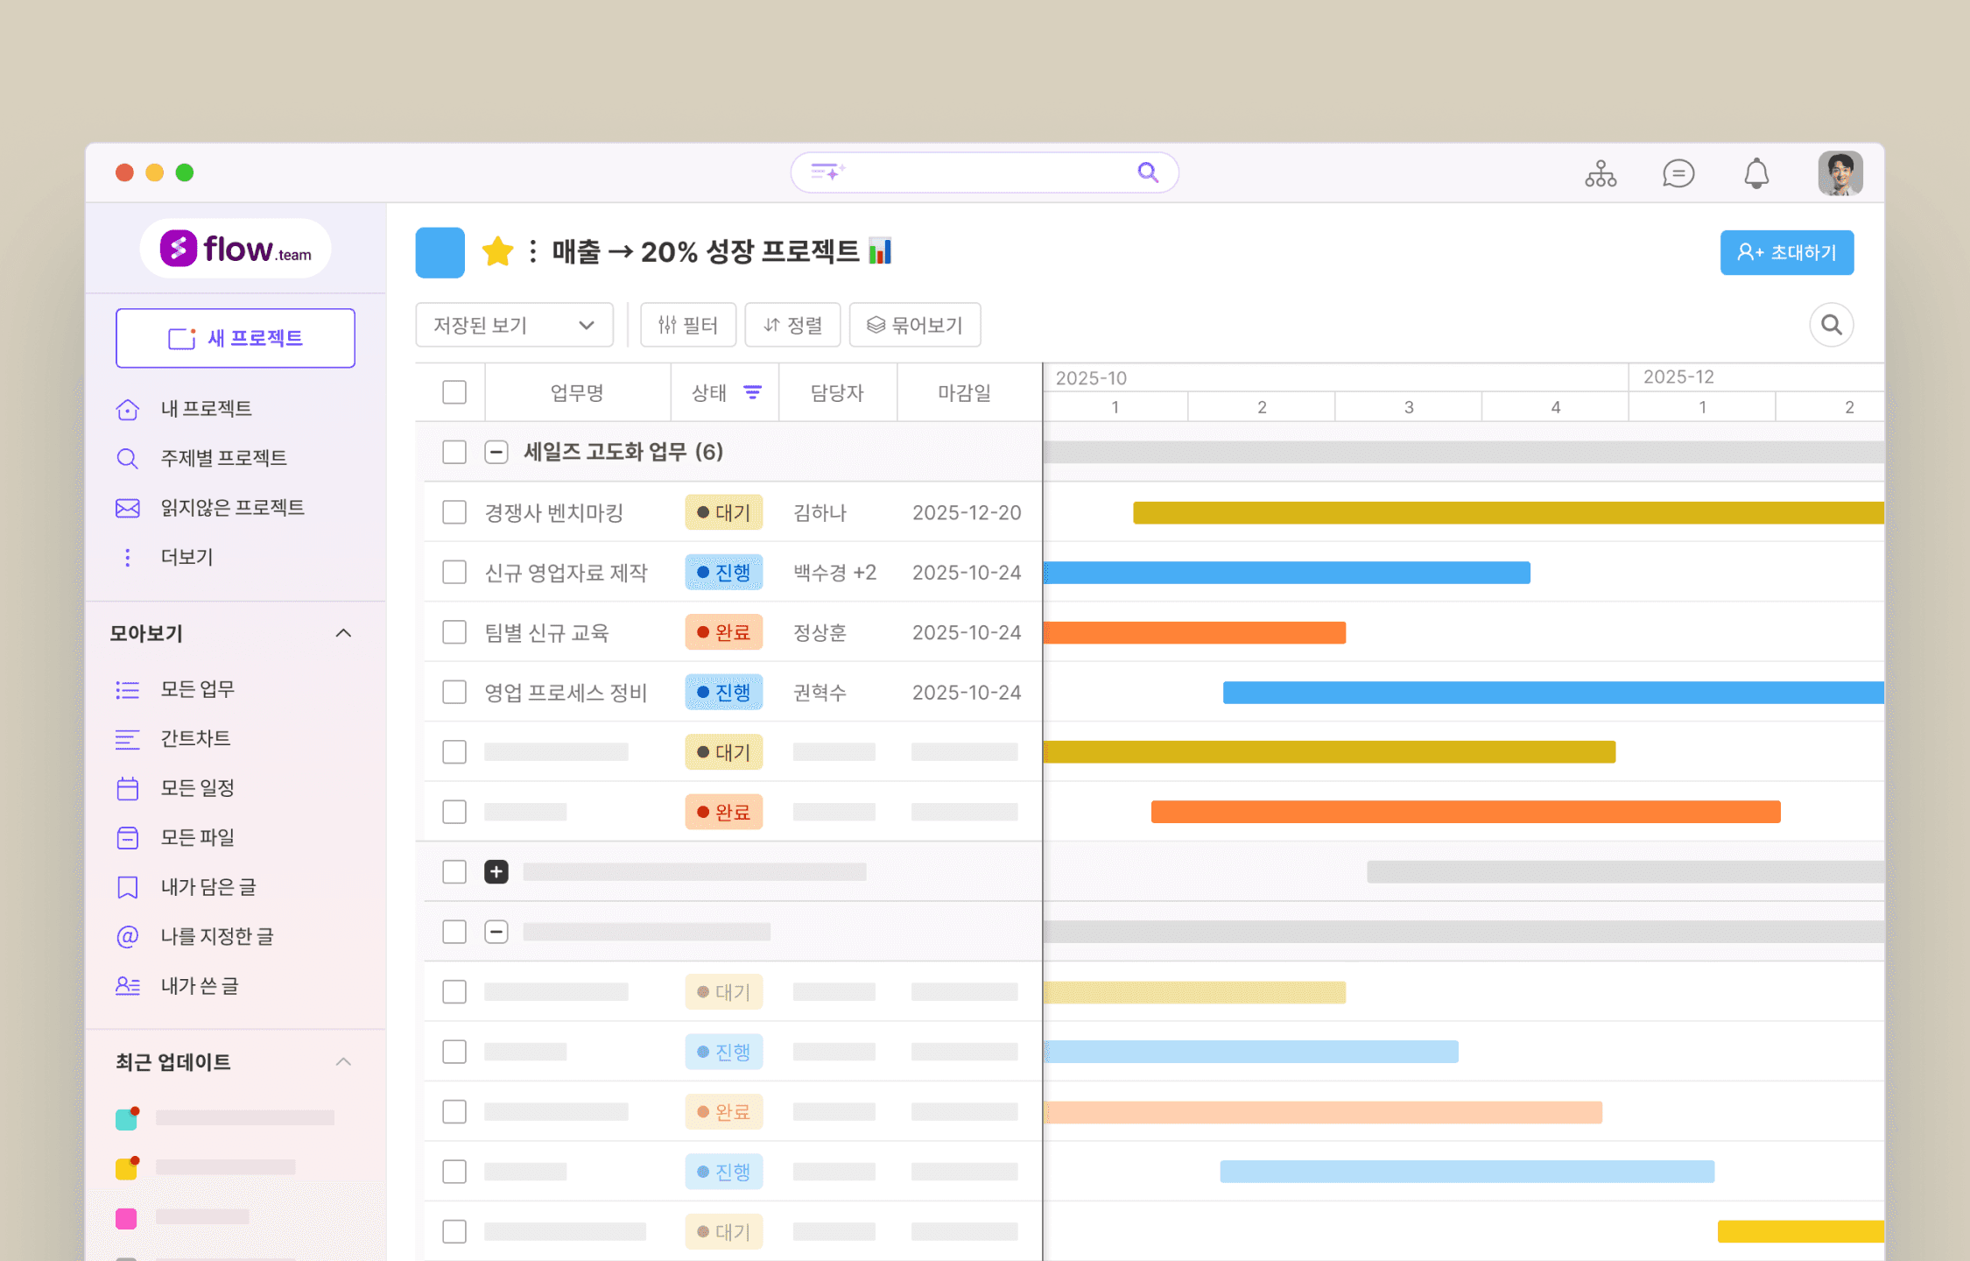Check the box for 팀별 신규 교육 task
Image resolution: width=1970 pixels, height=1261 pixels.
[454, 632]
